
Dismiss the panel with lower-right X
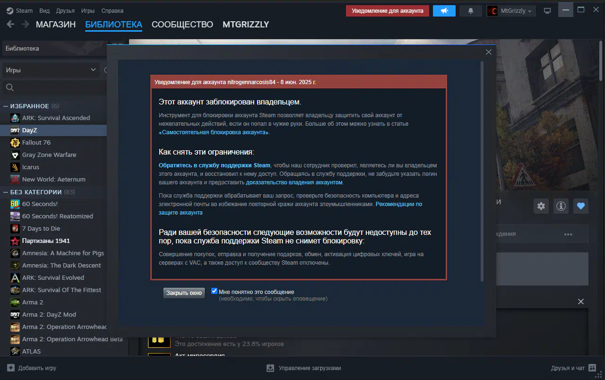tap(581, 302)
